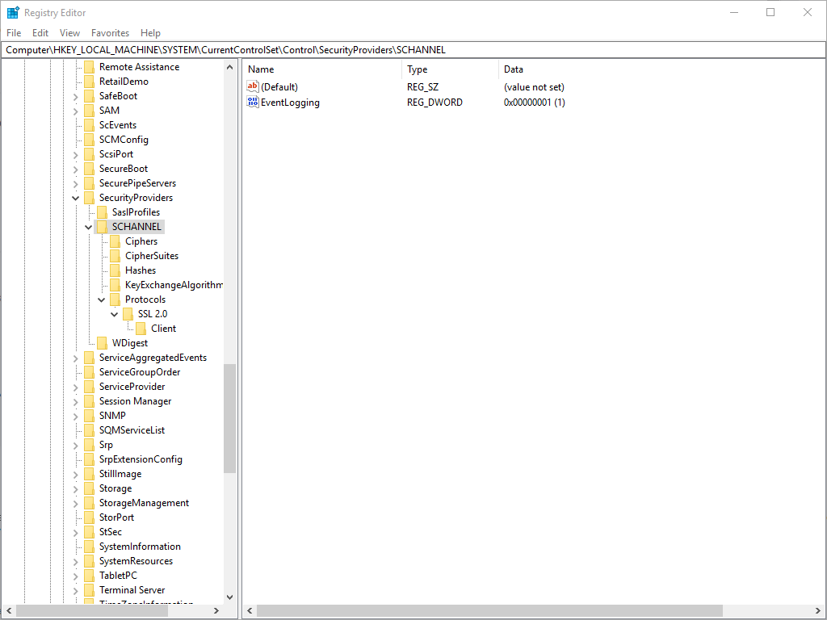Expand the ServiceProvider tree node

click(75, 387)
